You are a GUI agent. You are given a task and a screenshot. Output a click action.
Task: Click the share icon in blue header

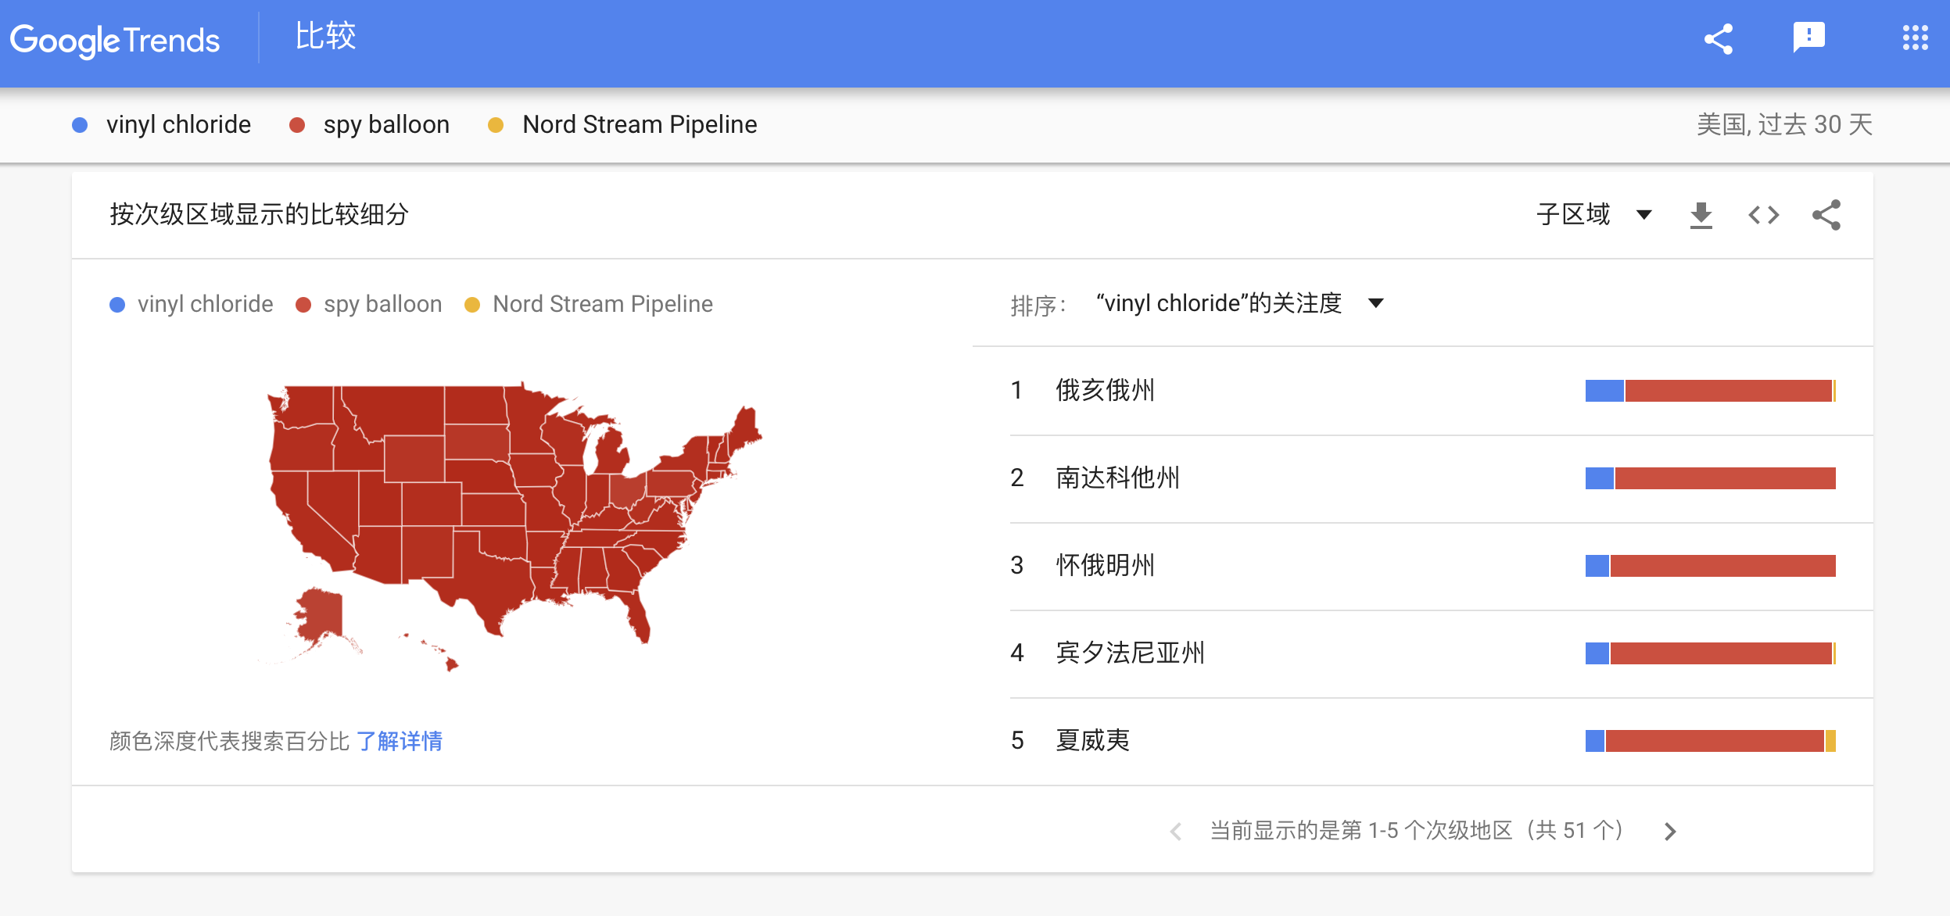coord(1718,39)
